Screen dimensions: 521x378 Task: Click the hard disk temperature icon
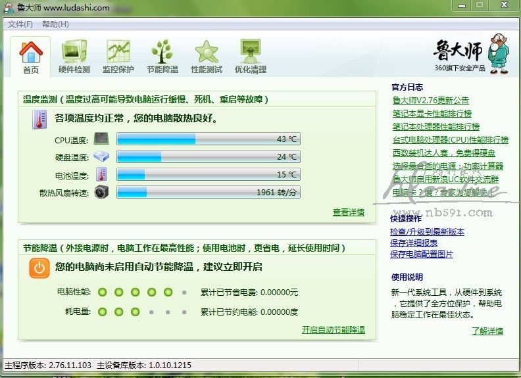coord(101,157)
